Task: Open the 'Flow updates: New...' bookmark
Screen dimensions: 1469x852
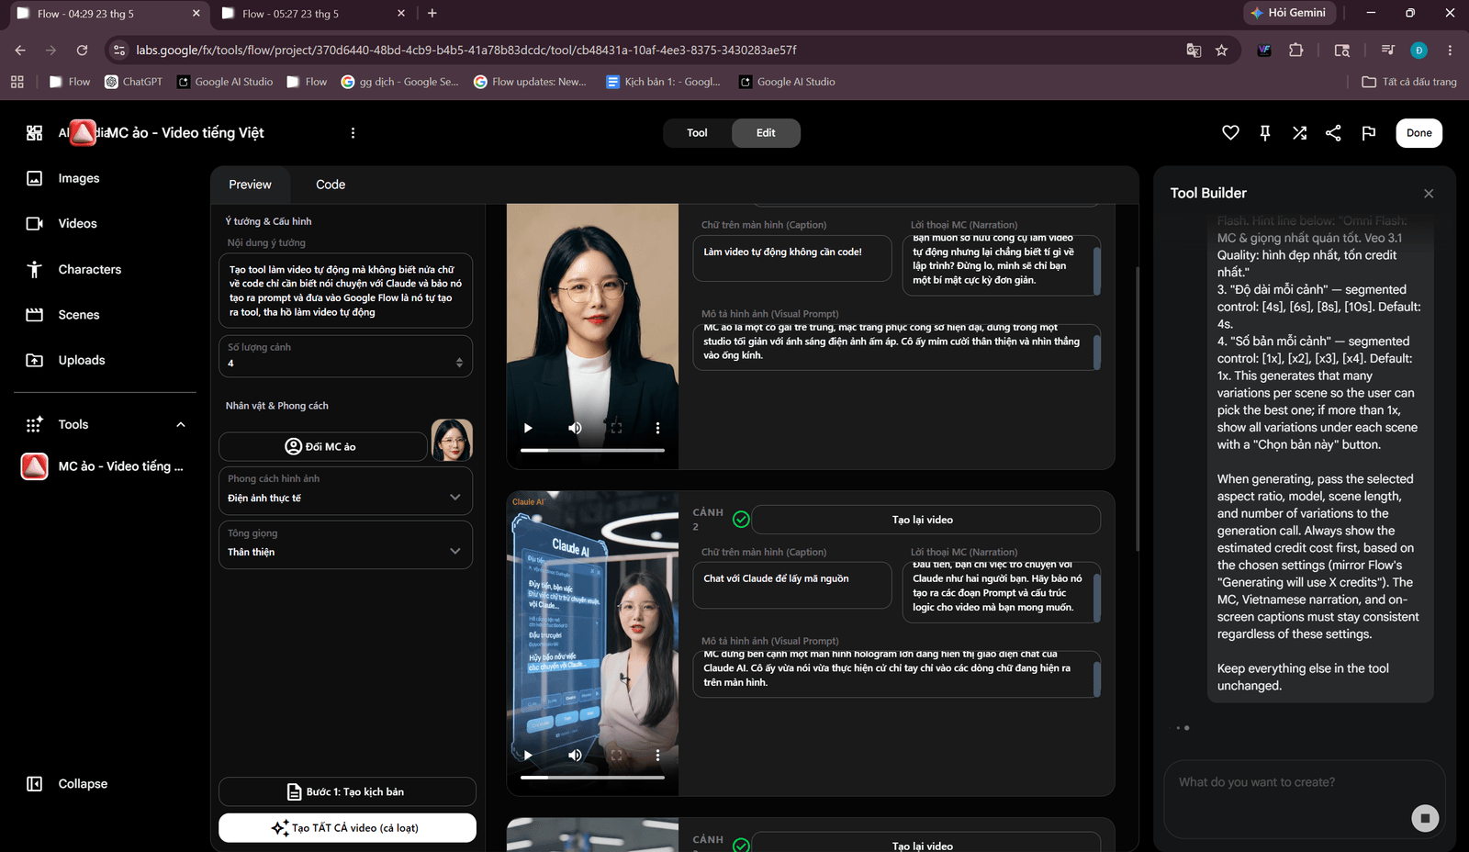Action: [530, 82]
